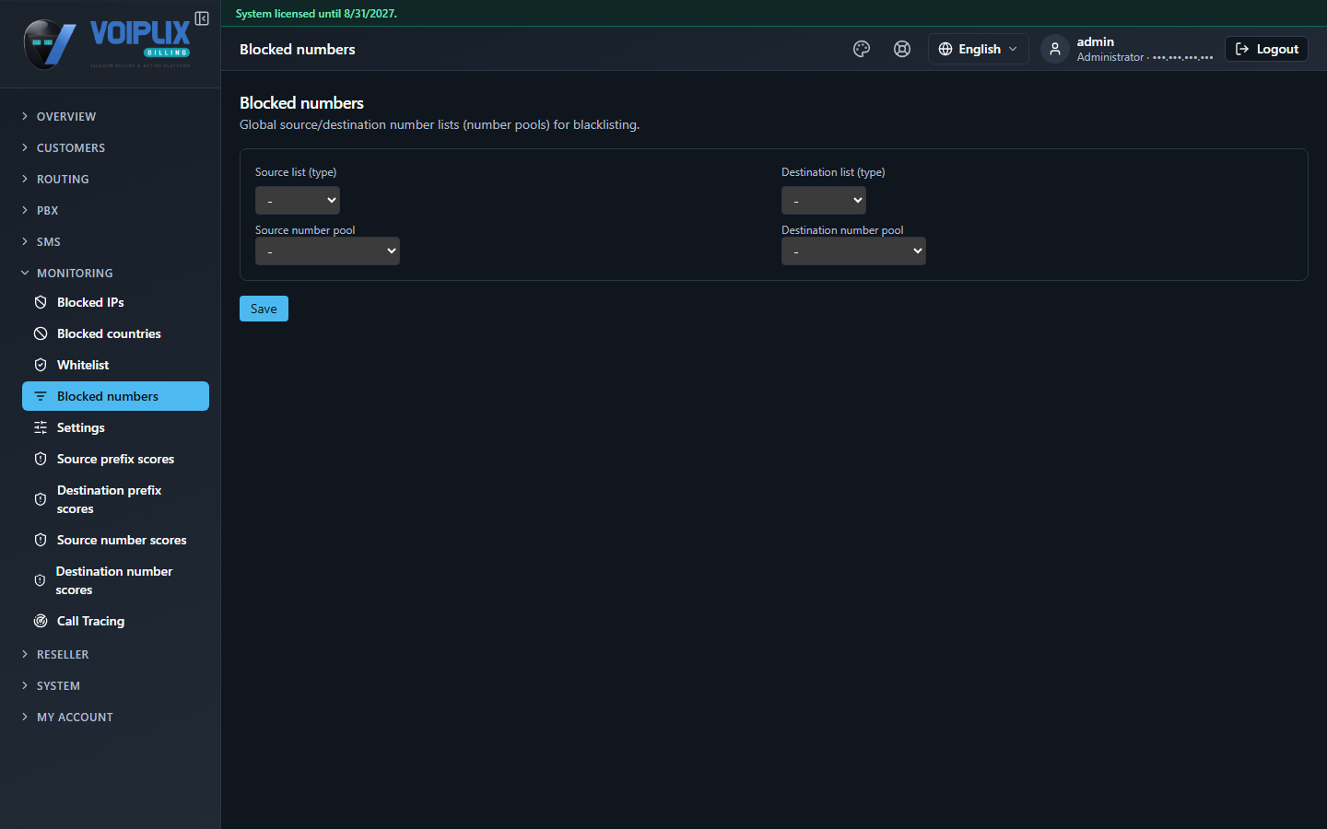
Task: Open Source number scores page
Action: (115, 540)
